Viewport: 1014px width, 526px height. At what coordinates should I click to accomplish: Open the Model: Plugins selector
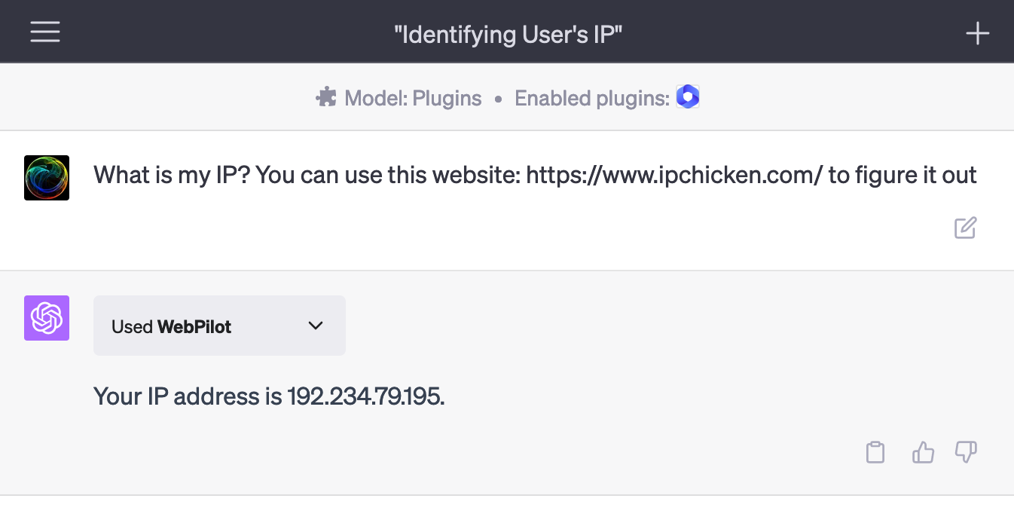tap(411, 98)
